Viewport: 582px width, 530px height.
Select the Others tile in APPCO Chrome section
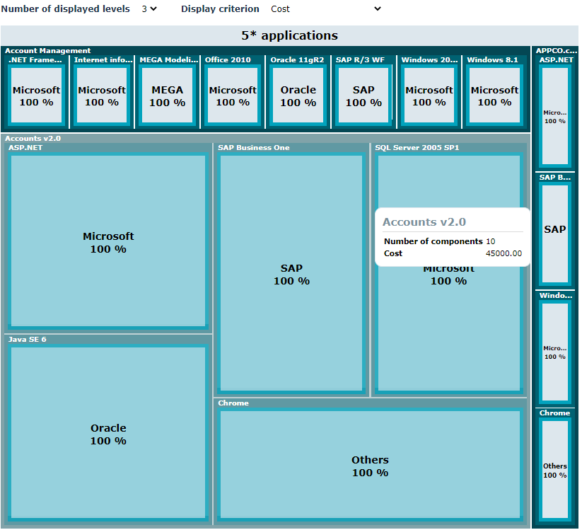click(x=555, y=471)
